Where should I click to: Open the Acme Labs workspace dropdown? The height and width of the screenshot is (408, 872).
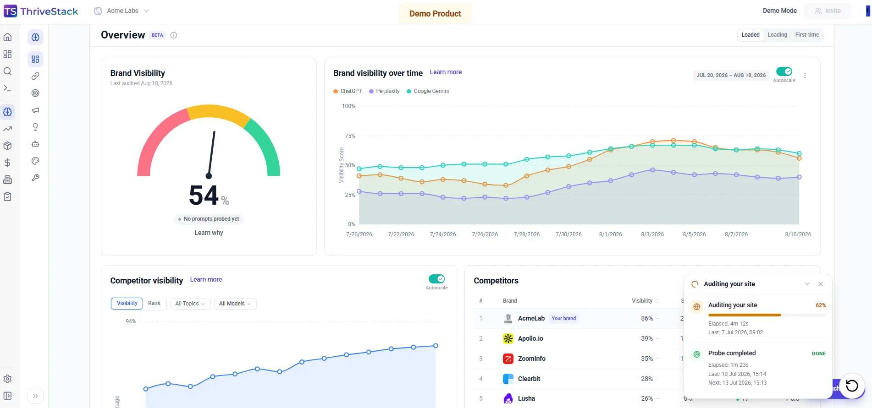pyautogui.click(x=121, y=11)
